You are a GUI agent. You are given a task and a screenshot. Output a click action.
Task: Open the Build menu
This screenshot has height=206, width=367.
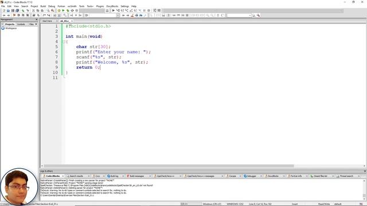click(43, 6)
